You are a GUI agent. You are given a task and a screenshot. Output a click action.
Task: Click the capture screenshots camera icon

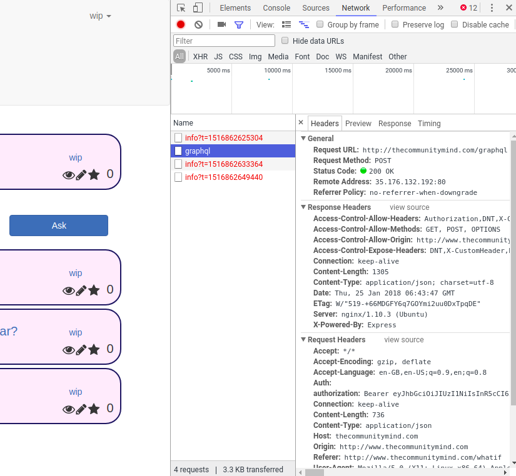[221, 24]
